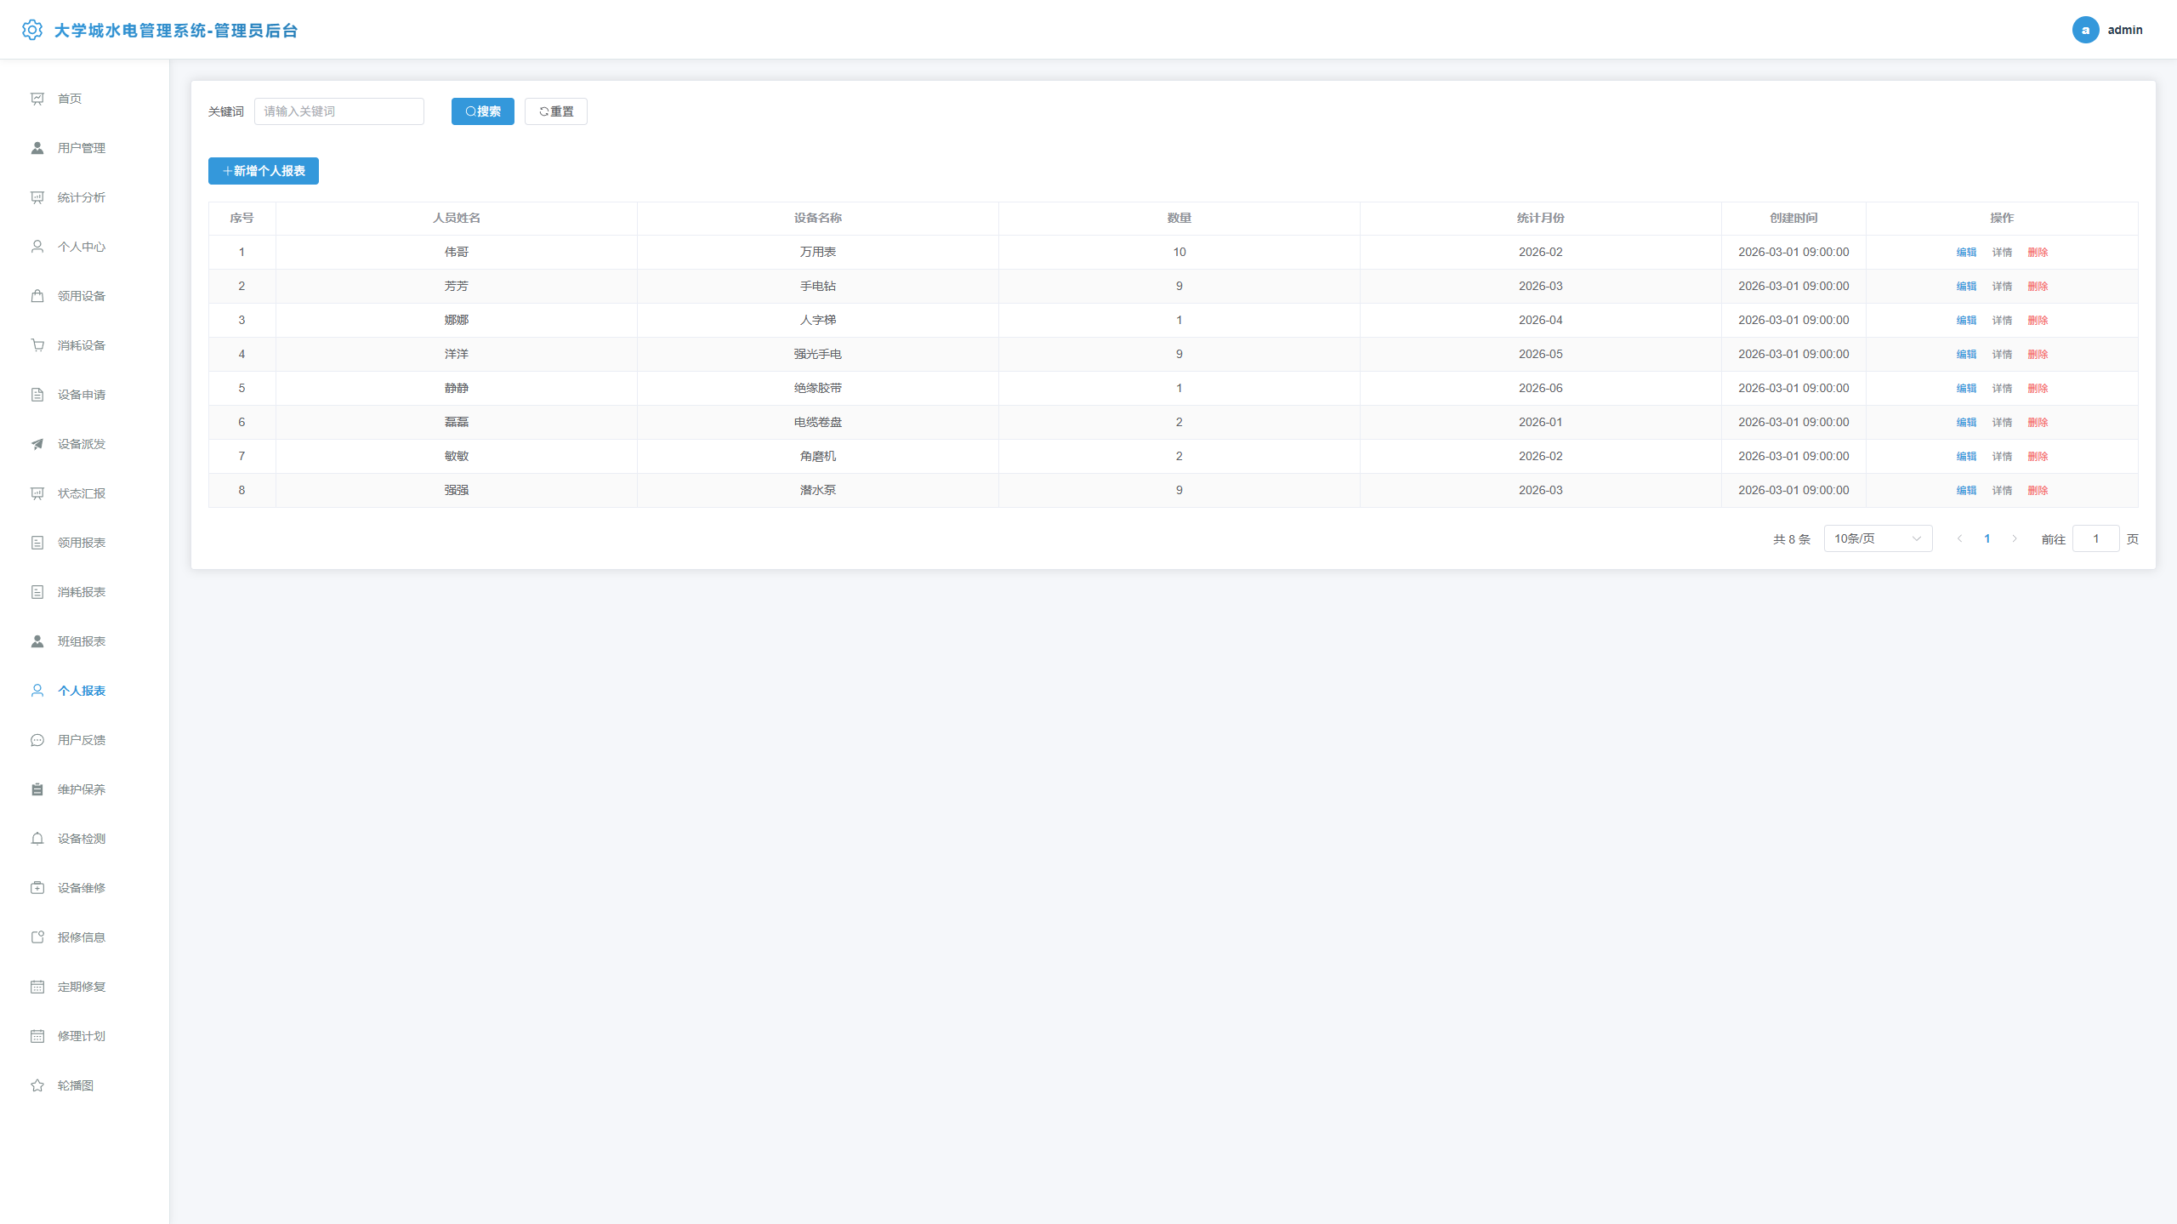The image size is (2177, 1224).
Task: Click the 搜索 button
Action: (482, 111)
